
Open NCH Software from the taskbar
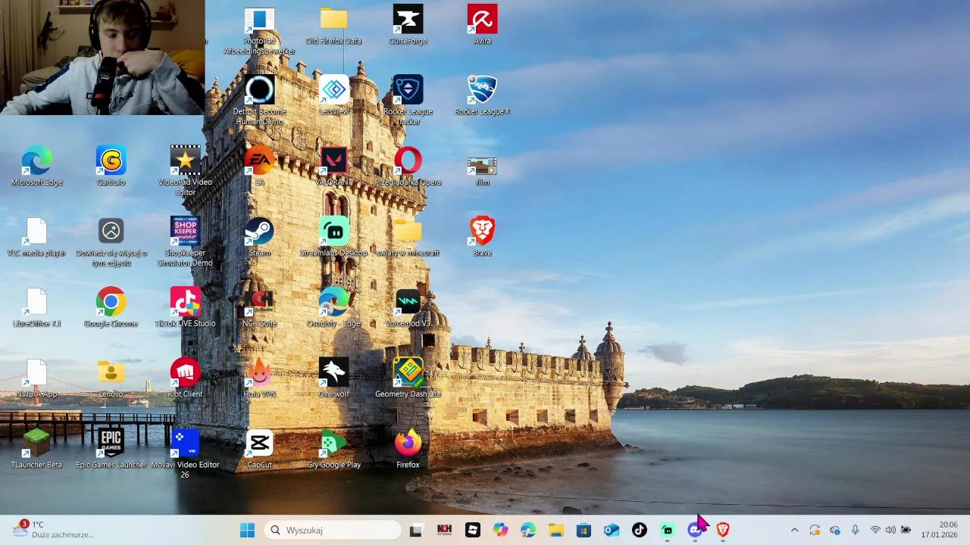click(x=444, y=530)
